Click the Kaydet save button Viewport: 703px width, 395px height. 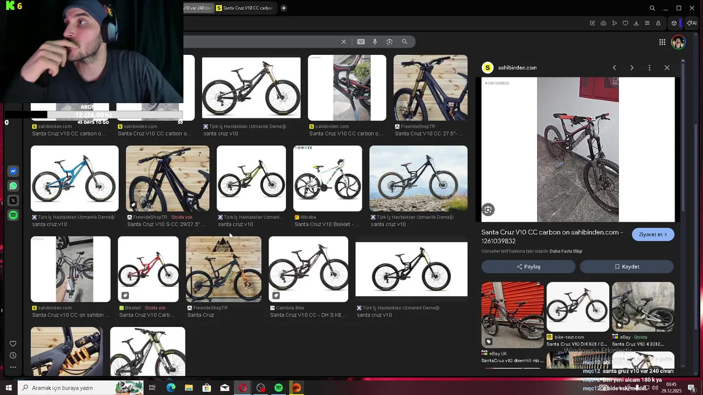tap(627, 267)
